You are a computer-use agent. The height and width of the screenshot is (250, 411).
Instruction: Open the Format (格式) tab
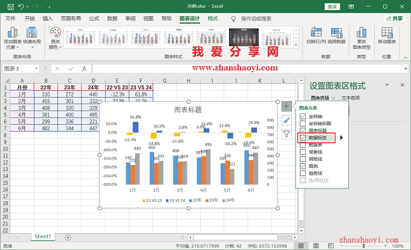(213, 19)
